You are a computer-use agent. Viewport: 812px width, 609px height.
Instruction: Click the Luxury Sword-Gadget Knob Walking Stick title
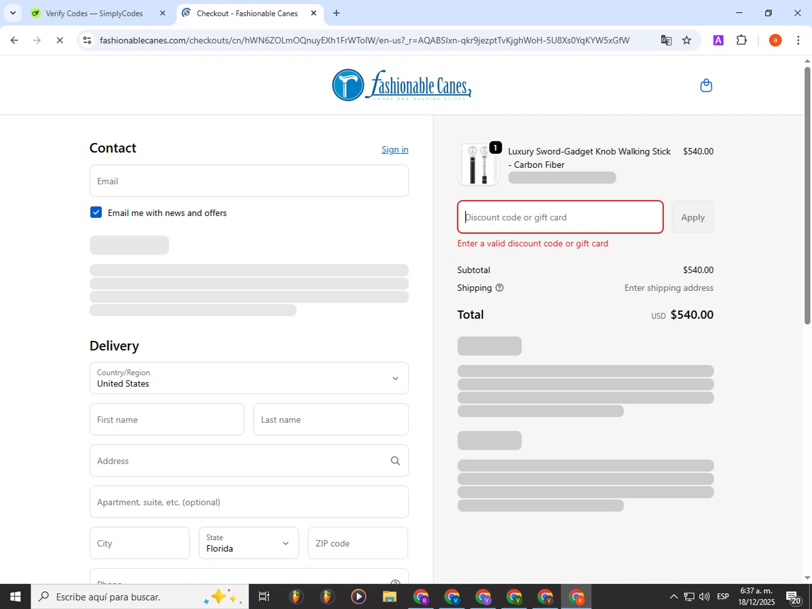[x=589, y=158]
